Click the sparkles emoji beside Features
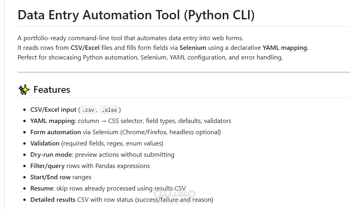Image resolution: width=350 pixels, height=209 pixels. pyautogui.click(x=24, y=90)
